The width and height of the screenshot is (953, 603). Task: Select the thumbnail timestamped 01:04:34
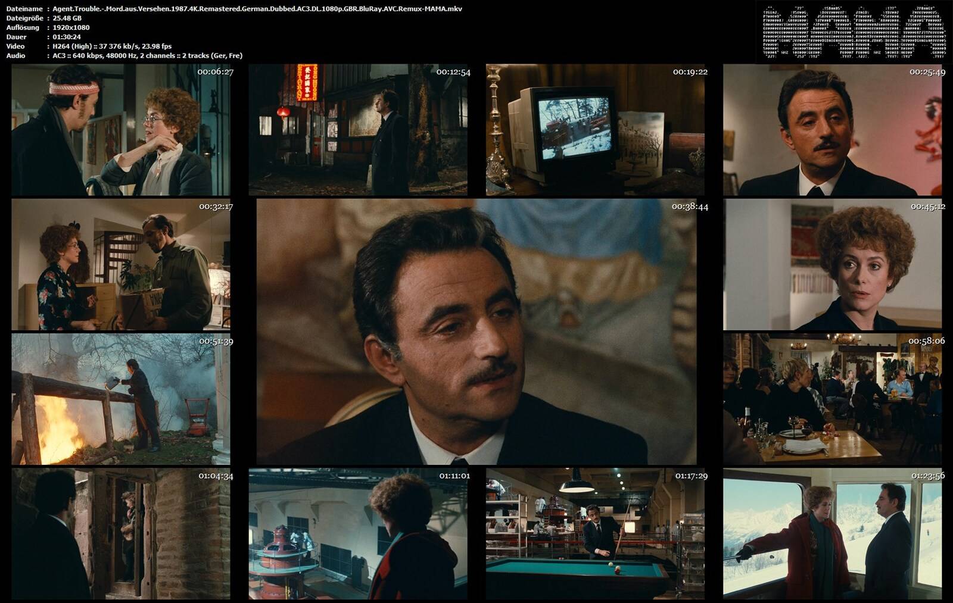pos(121,533)
